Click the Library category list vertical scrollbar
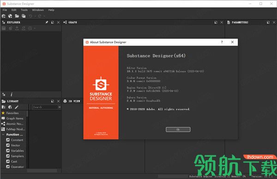This screenshot has height=179, width=277. pyautogui.click(x=27, y=114)
